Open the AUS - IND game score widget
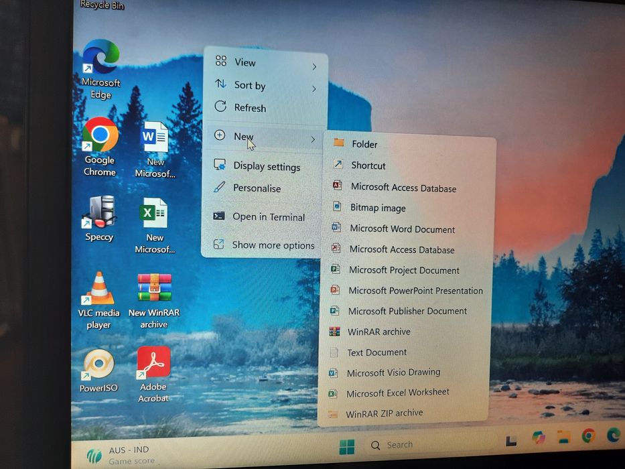Screen dimensions: 625x469 120,455
